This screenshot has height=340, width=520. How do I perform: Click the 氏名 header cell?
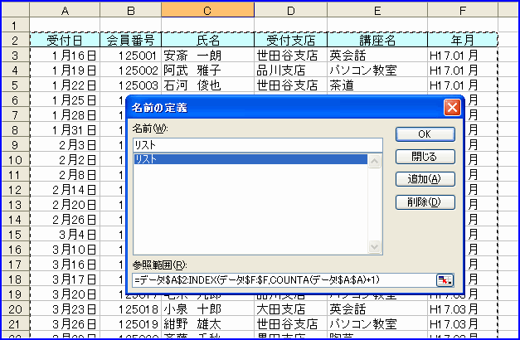(207, 40)
